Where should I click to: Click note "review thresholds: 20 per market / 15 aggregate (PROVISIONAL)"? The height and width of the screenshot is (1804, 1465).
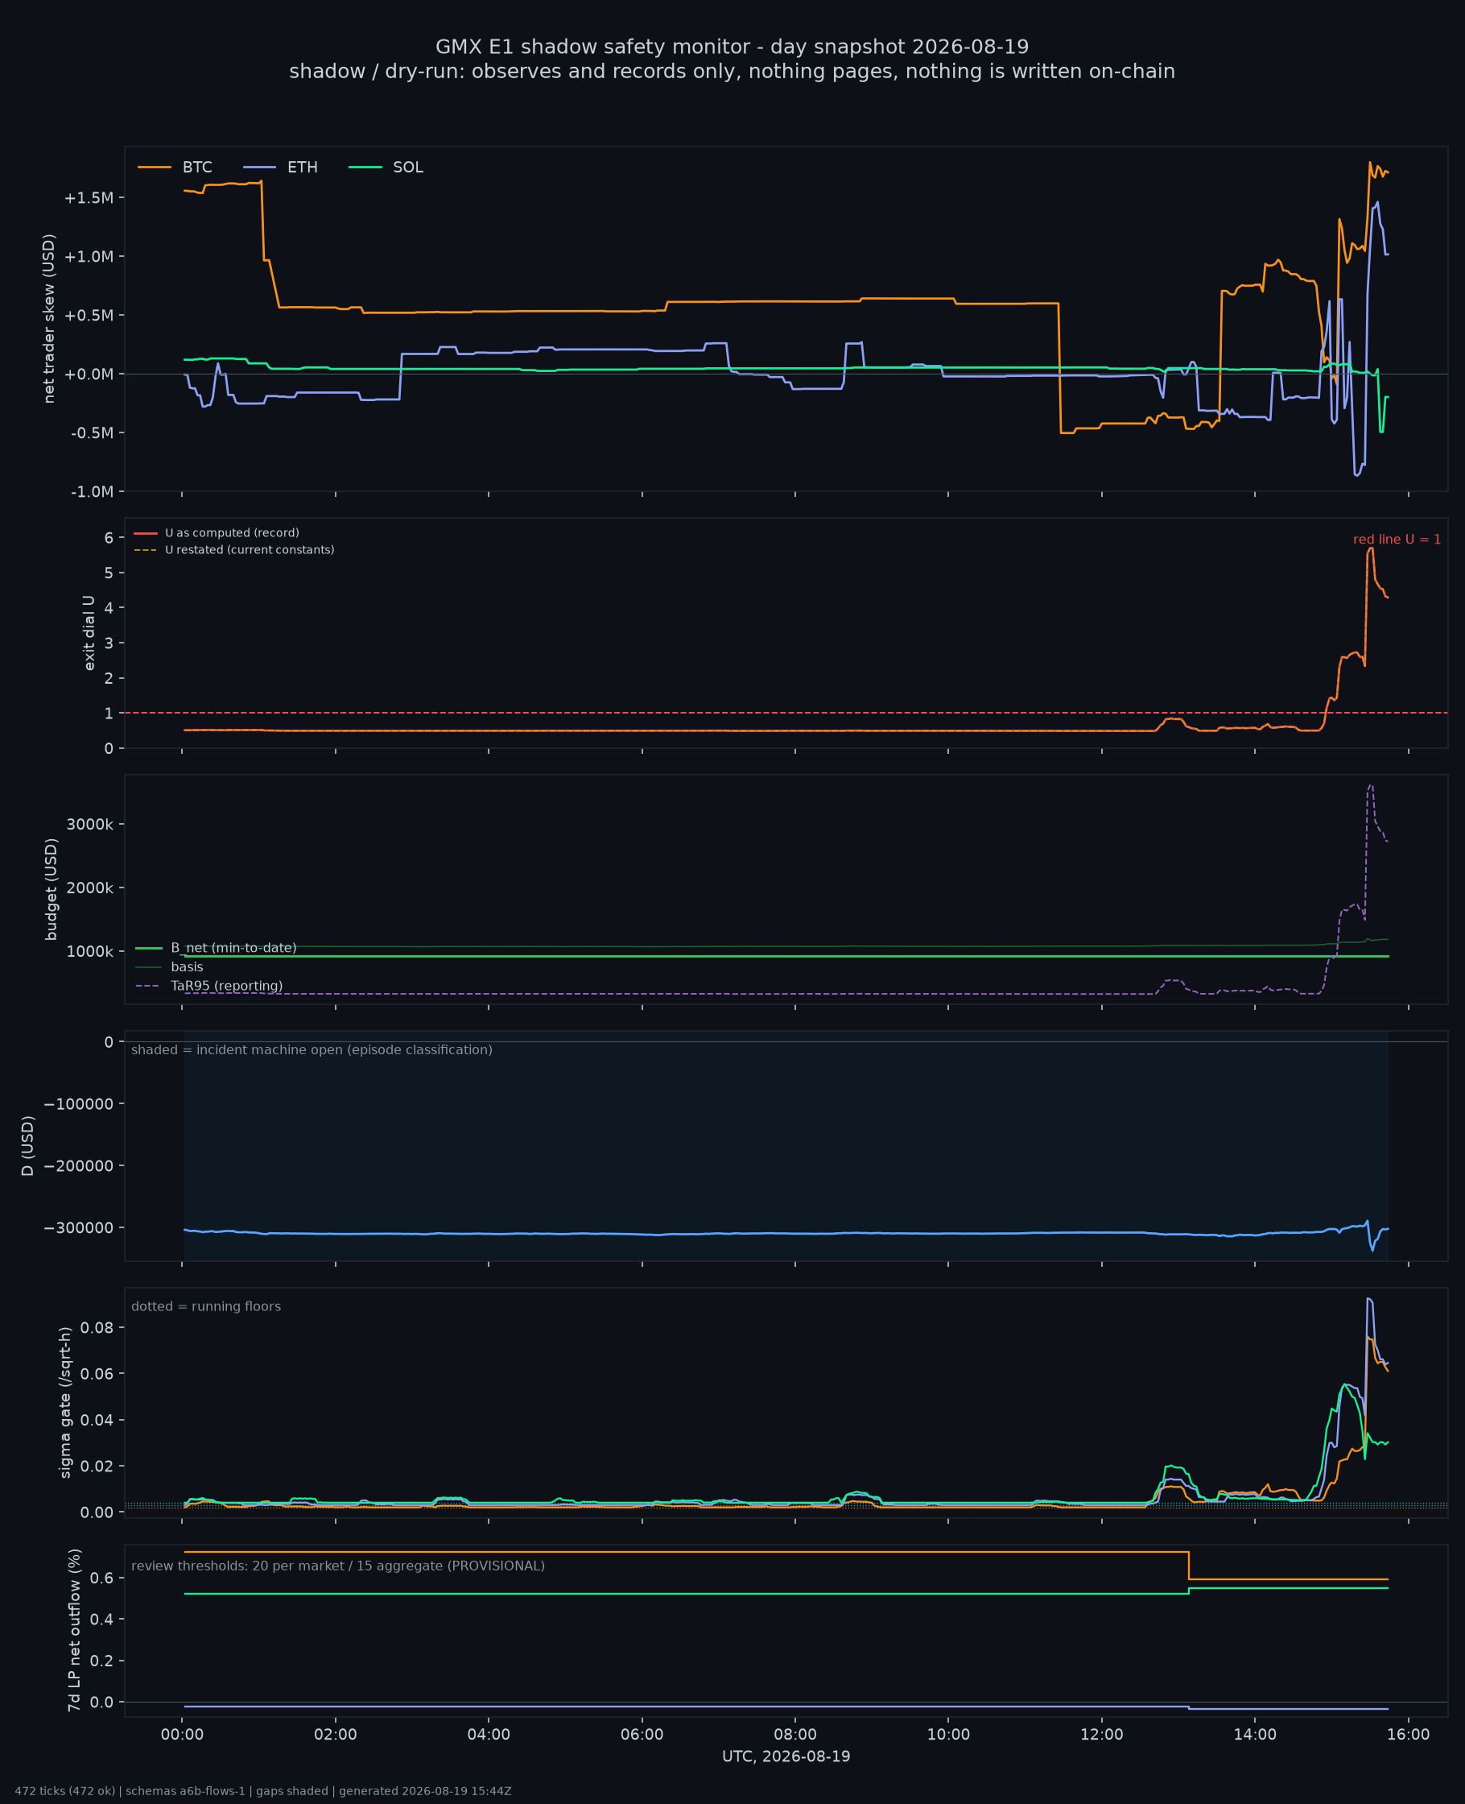click(x=337, y=1566)
